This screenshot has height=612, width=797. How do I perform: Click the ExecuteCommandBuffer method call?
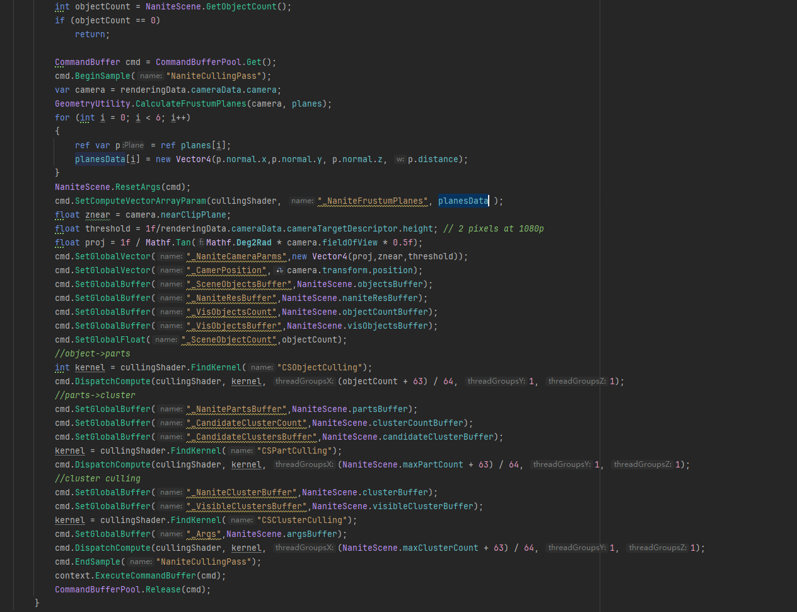click(145, 576)
